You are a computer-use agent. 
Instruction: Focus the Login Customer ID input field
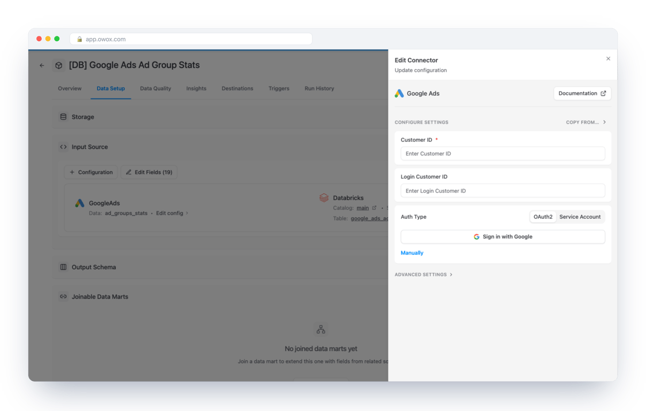click(x=503, y=191)
